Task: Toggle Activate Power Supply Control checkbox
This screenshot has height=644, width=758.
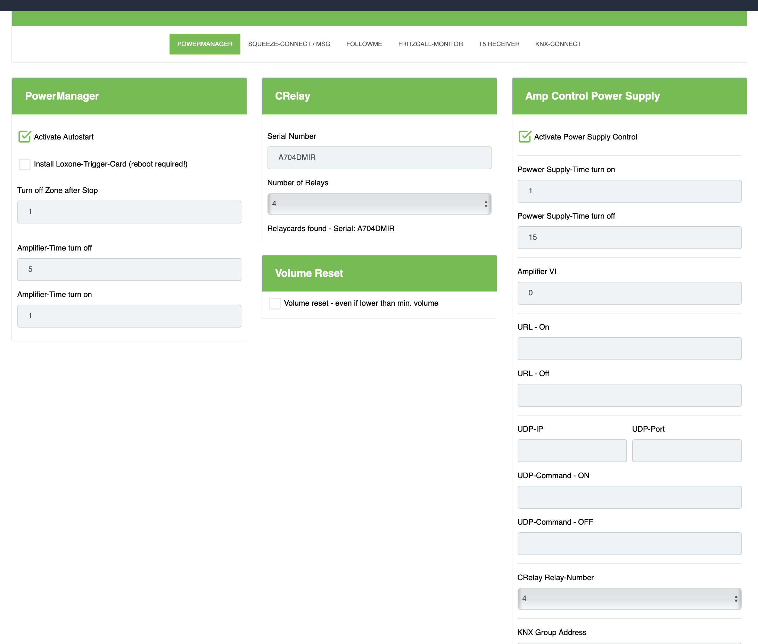Action: (525, 137)
